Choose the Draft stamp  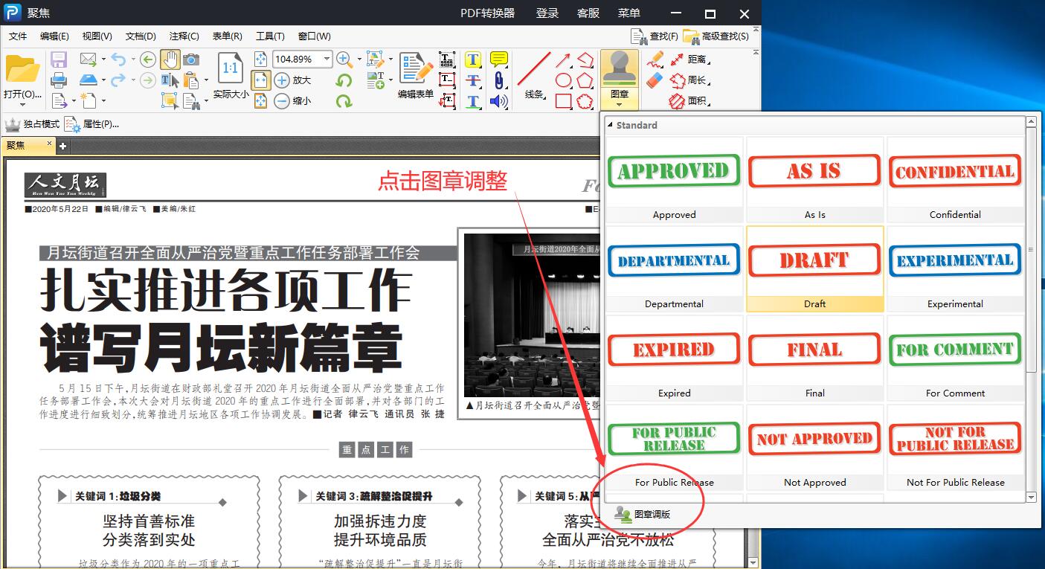[x=814, y=269]
